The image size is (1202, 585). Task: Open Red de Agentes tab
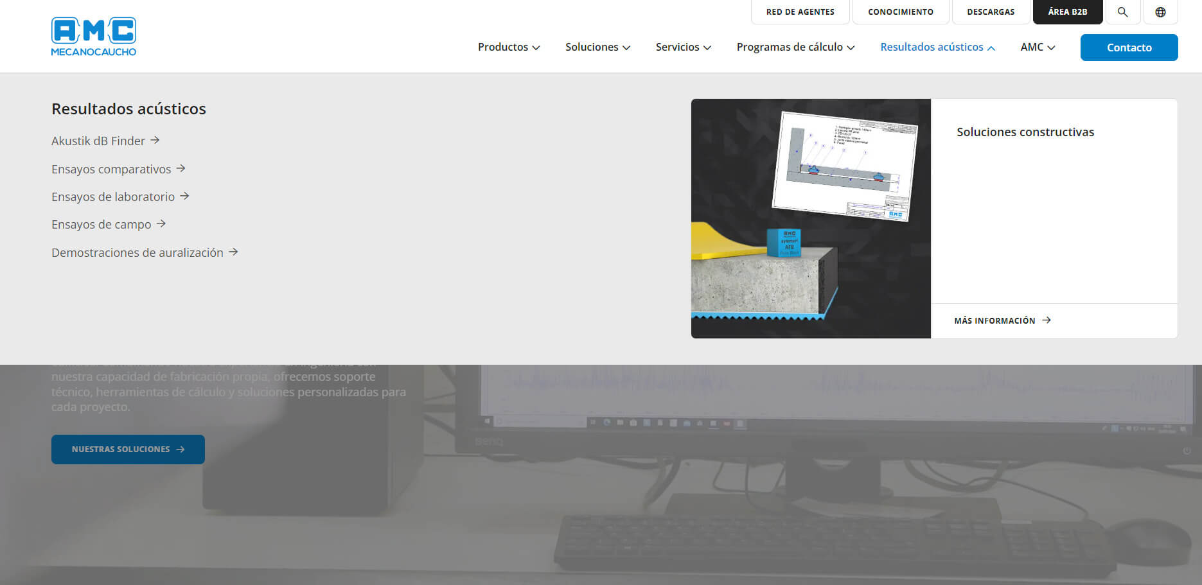(800, 12)
